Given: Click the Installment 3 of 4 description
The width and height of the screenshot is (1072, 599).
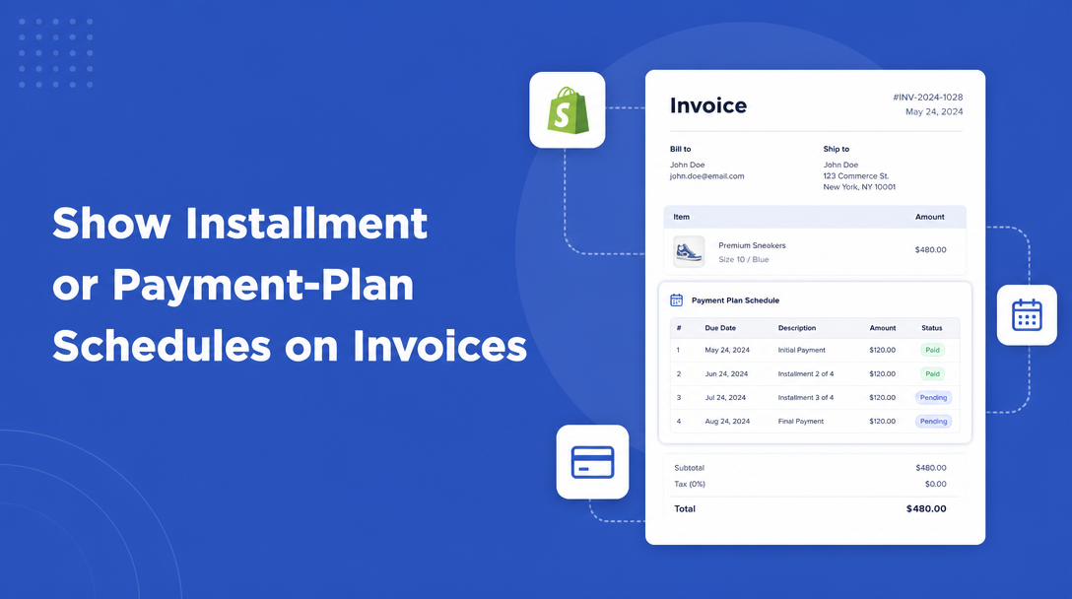Looking at the screenshot, I should point(806,397).
